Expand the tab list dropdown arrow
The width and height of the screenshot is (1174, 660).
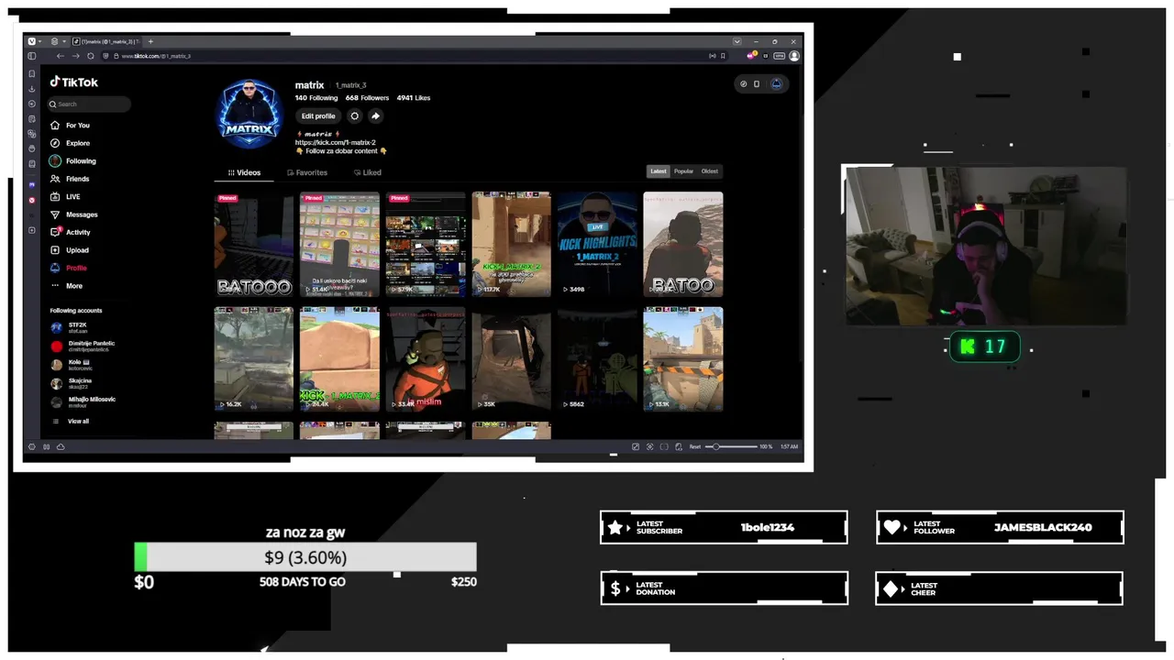tap(737, 41)
